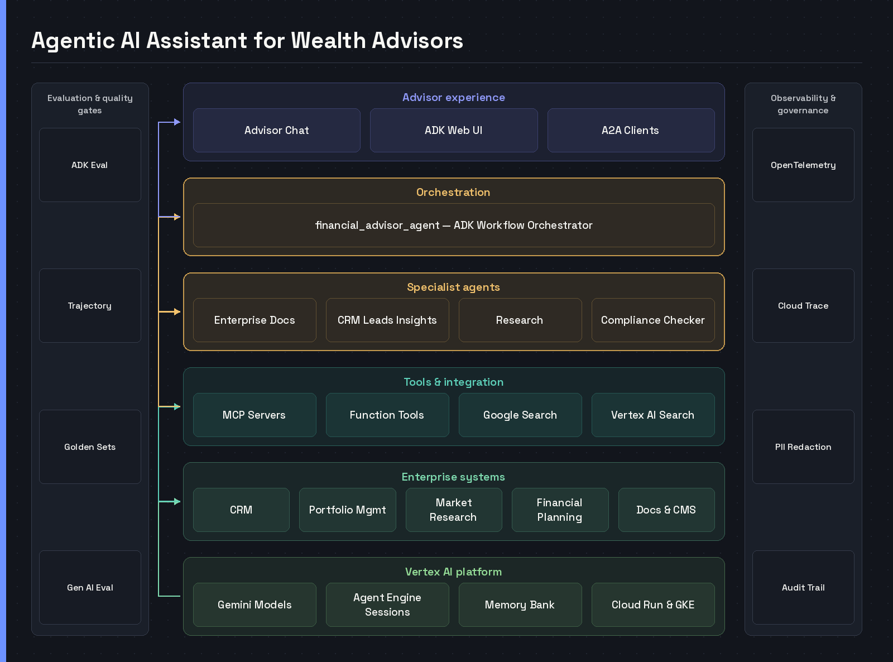This screenshot has width=893, height=662.
Task: Click the 'Enterprise systems' heading
Action: 454,477
